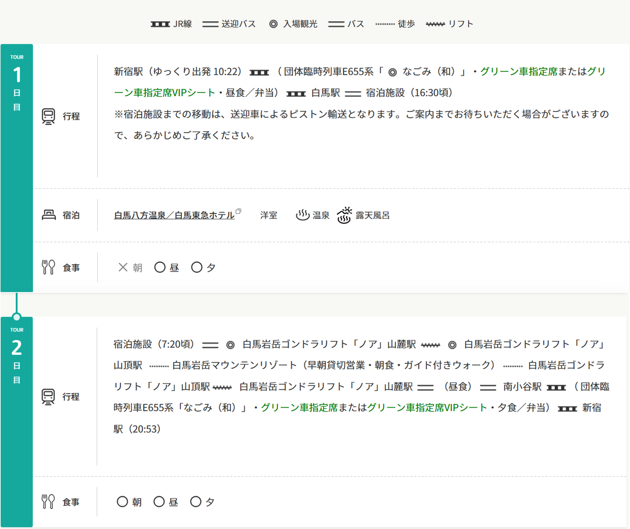
Task: Click the バス legend line icon
Action: (336, 24)
